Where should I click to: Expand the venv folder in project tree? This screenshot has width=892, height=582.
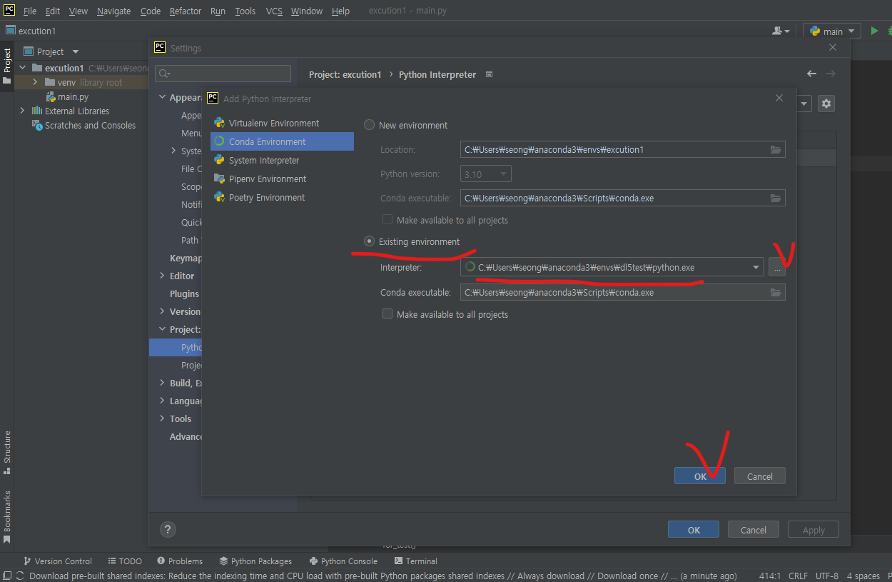[x=34, y=82]
